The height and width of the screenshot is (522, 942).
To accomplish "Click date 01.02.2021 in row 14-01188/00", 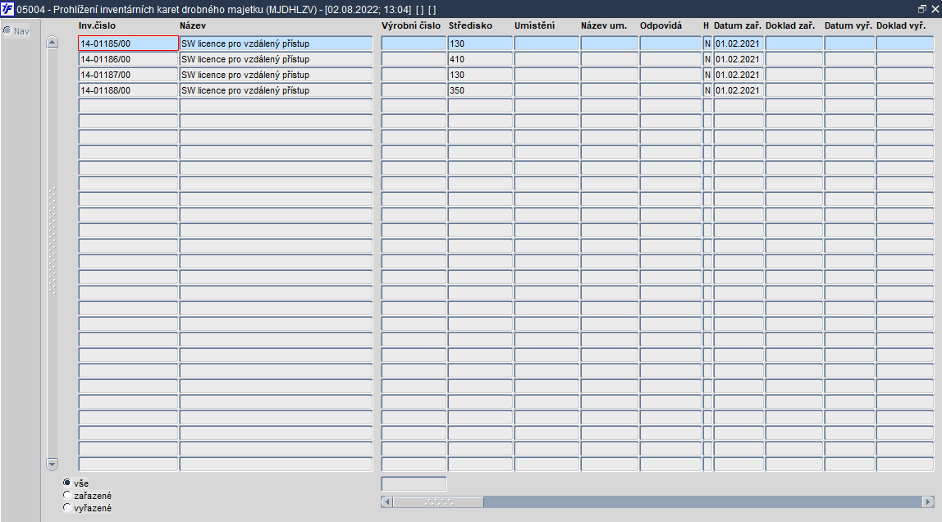I will coord(739,90).
